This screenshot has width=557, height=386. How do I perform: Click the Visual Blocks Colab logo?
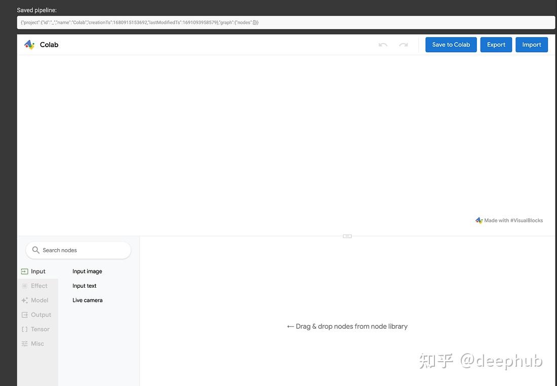[x=29, y=45]
